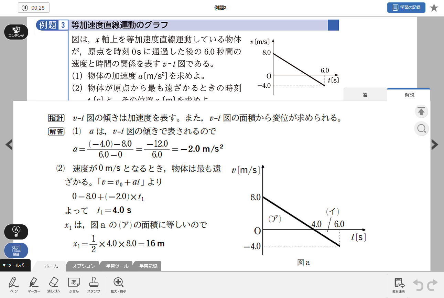Click the 指針 label in the explanation
Viewport: 444px width, 298px height.
coord(56,118)
